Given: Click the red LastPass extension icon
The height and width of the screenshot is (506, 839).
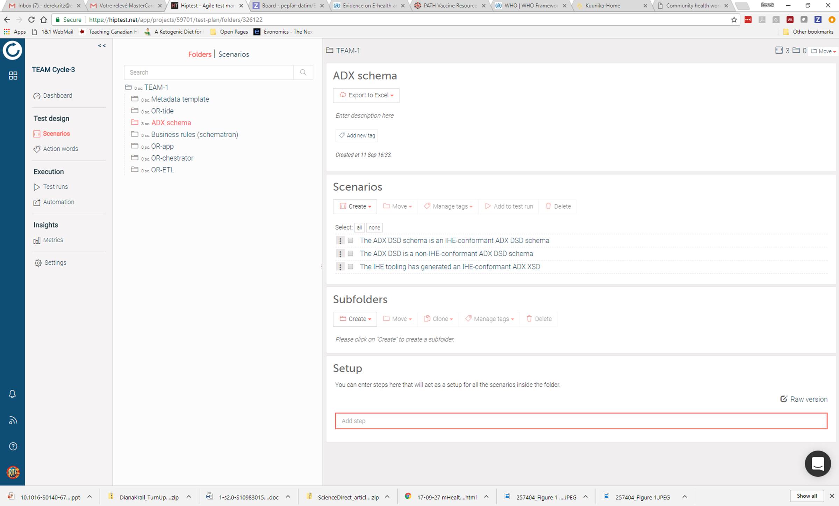Looking at the screenshot, I should (x=748, y=20).
